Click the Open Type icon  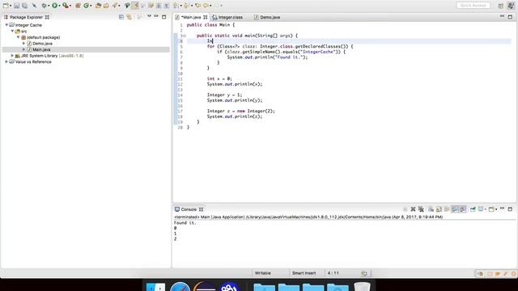(98, 6)
